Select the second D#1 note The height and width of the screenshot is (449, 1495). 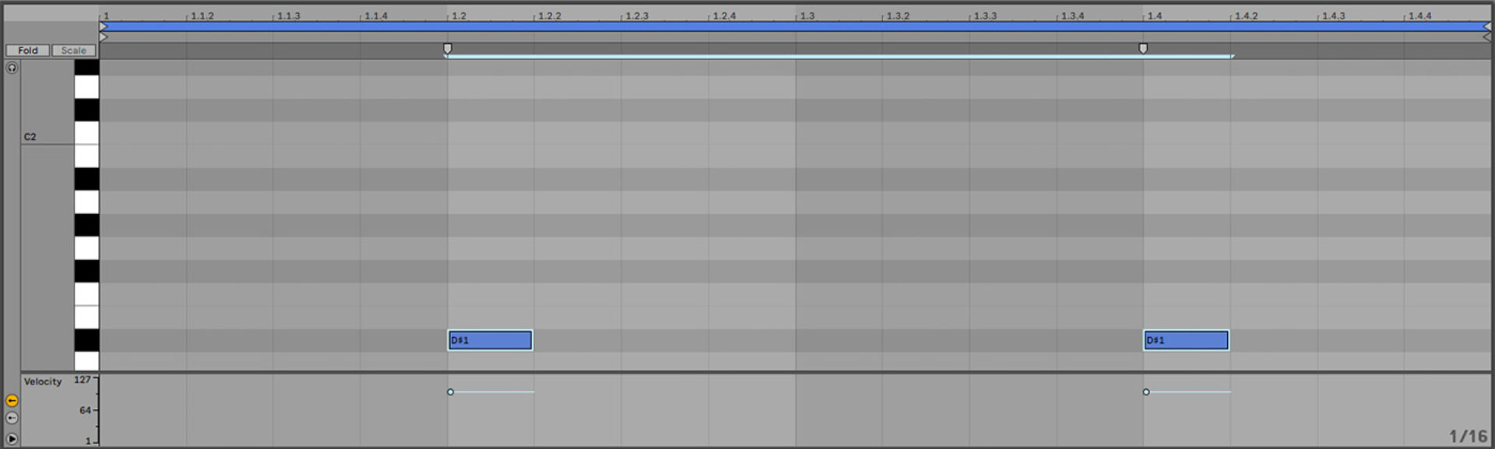pyautogui.click(x=1186, y=340)
